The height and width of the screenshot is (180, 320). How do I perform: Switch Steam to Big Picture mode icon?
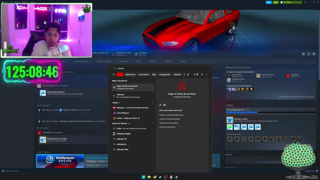[305, 2]
